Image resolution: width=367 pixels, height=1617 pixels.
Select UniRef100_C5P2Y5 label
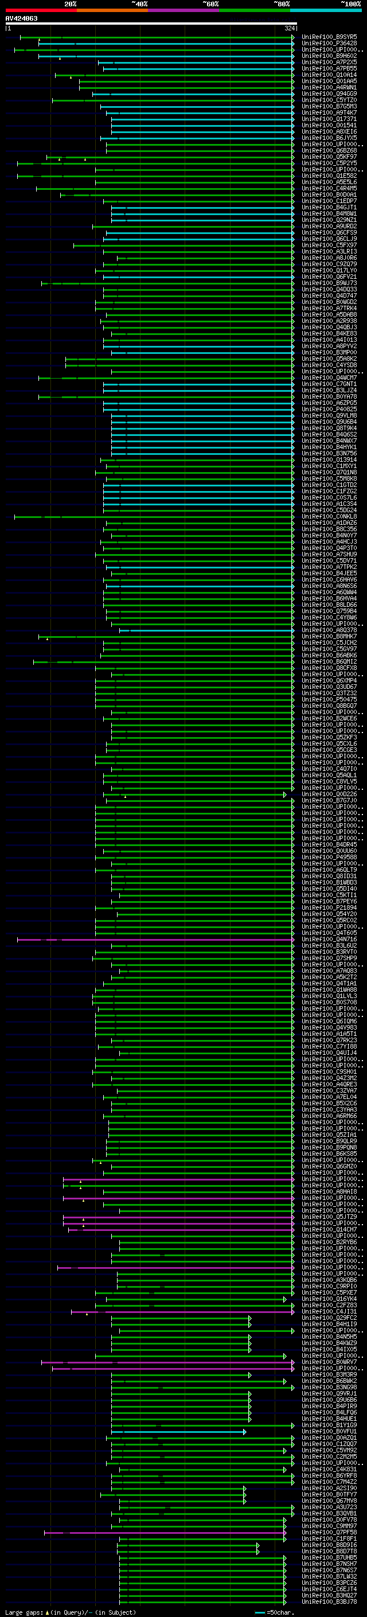329,163
